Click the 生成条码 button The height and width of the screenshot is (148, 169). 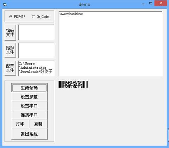point(29,88)
